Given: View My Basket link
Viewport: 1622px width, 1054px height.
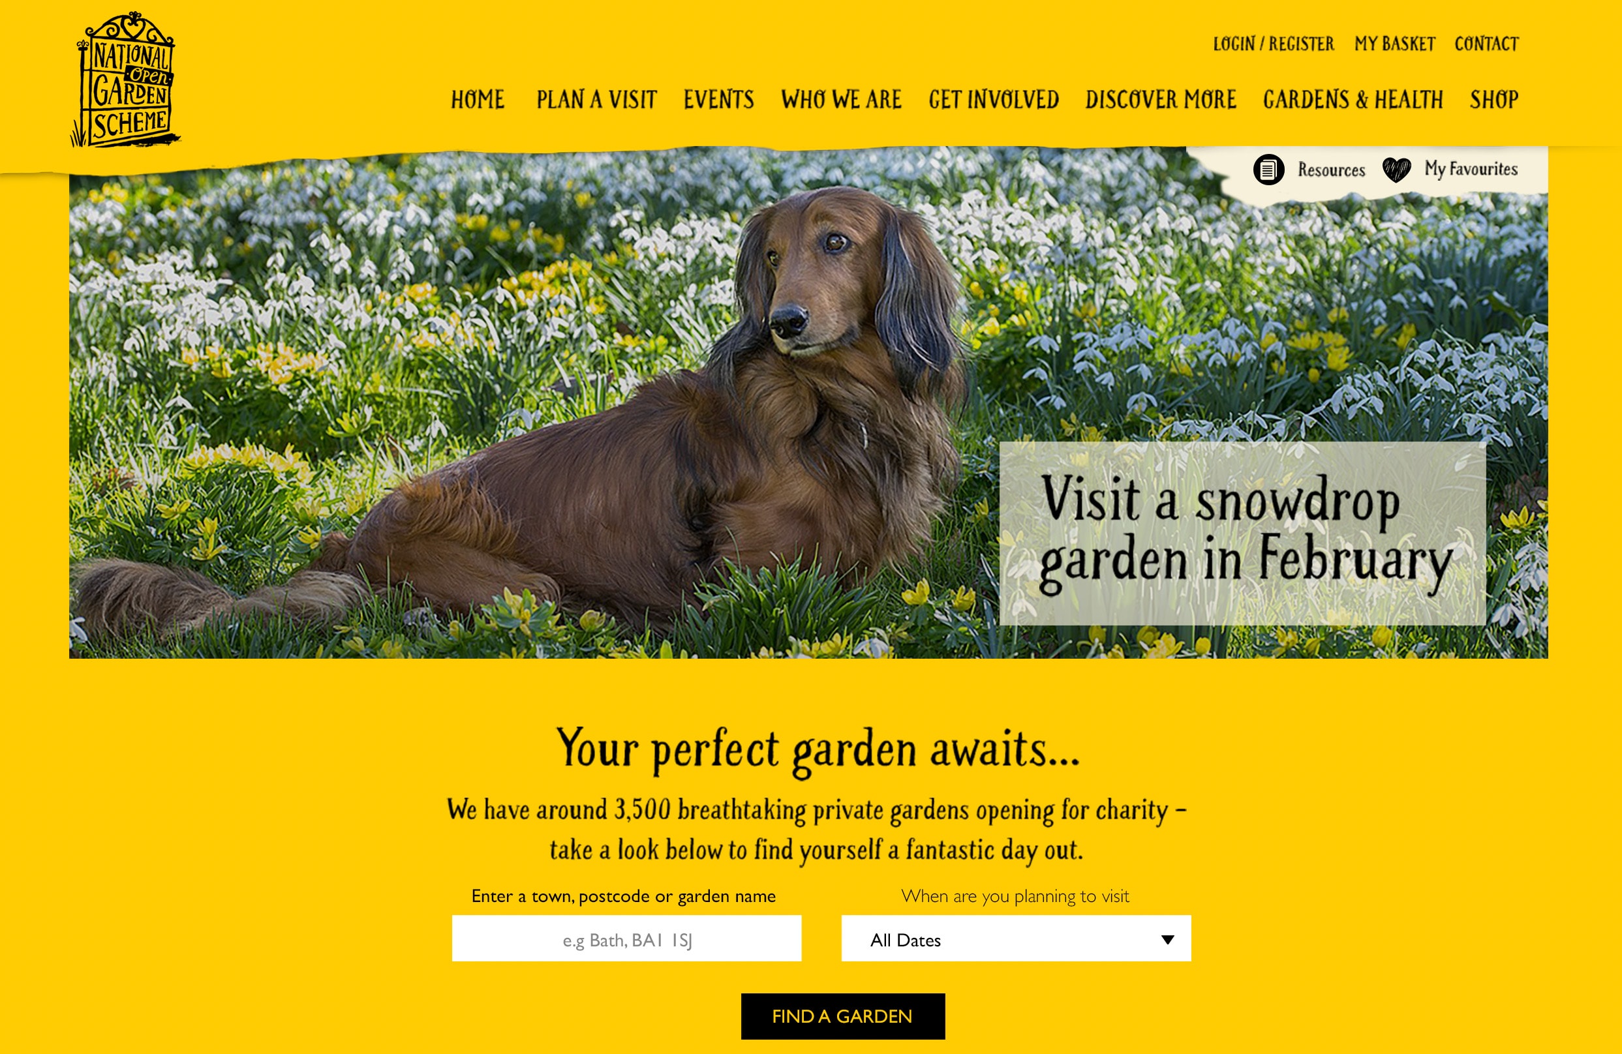Looking at the screenshot, I should coord(1394,44).
